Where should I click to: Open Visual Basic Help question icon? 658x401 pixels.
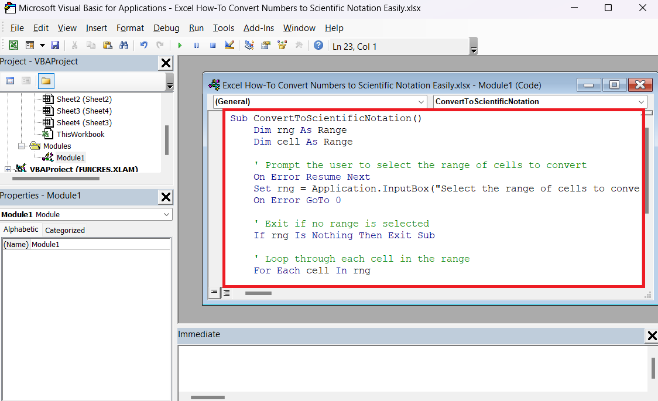(318, 45)
